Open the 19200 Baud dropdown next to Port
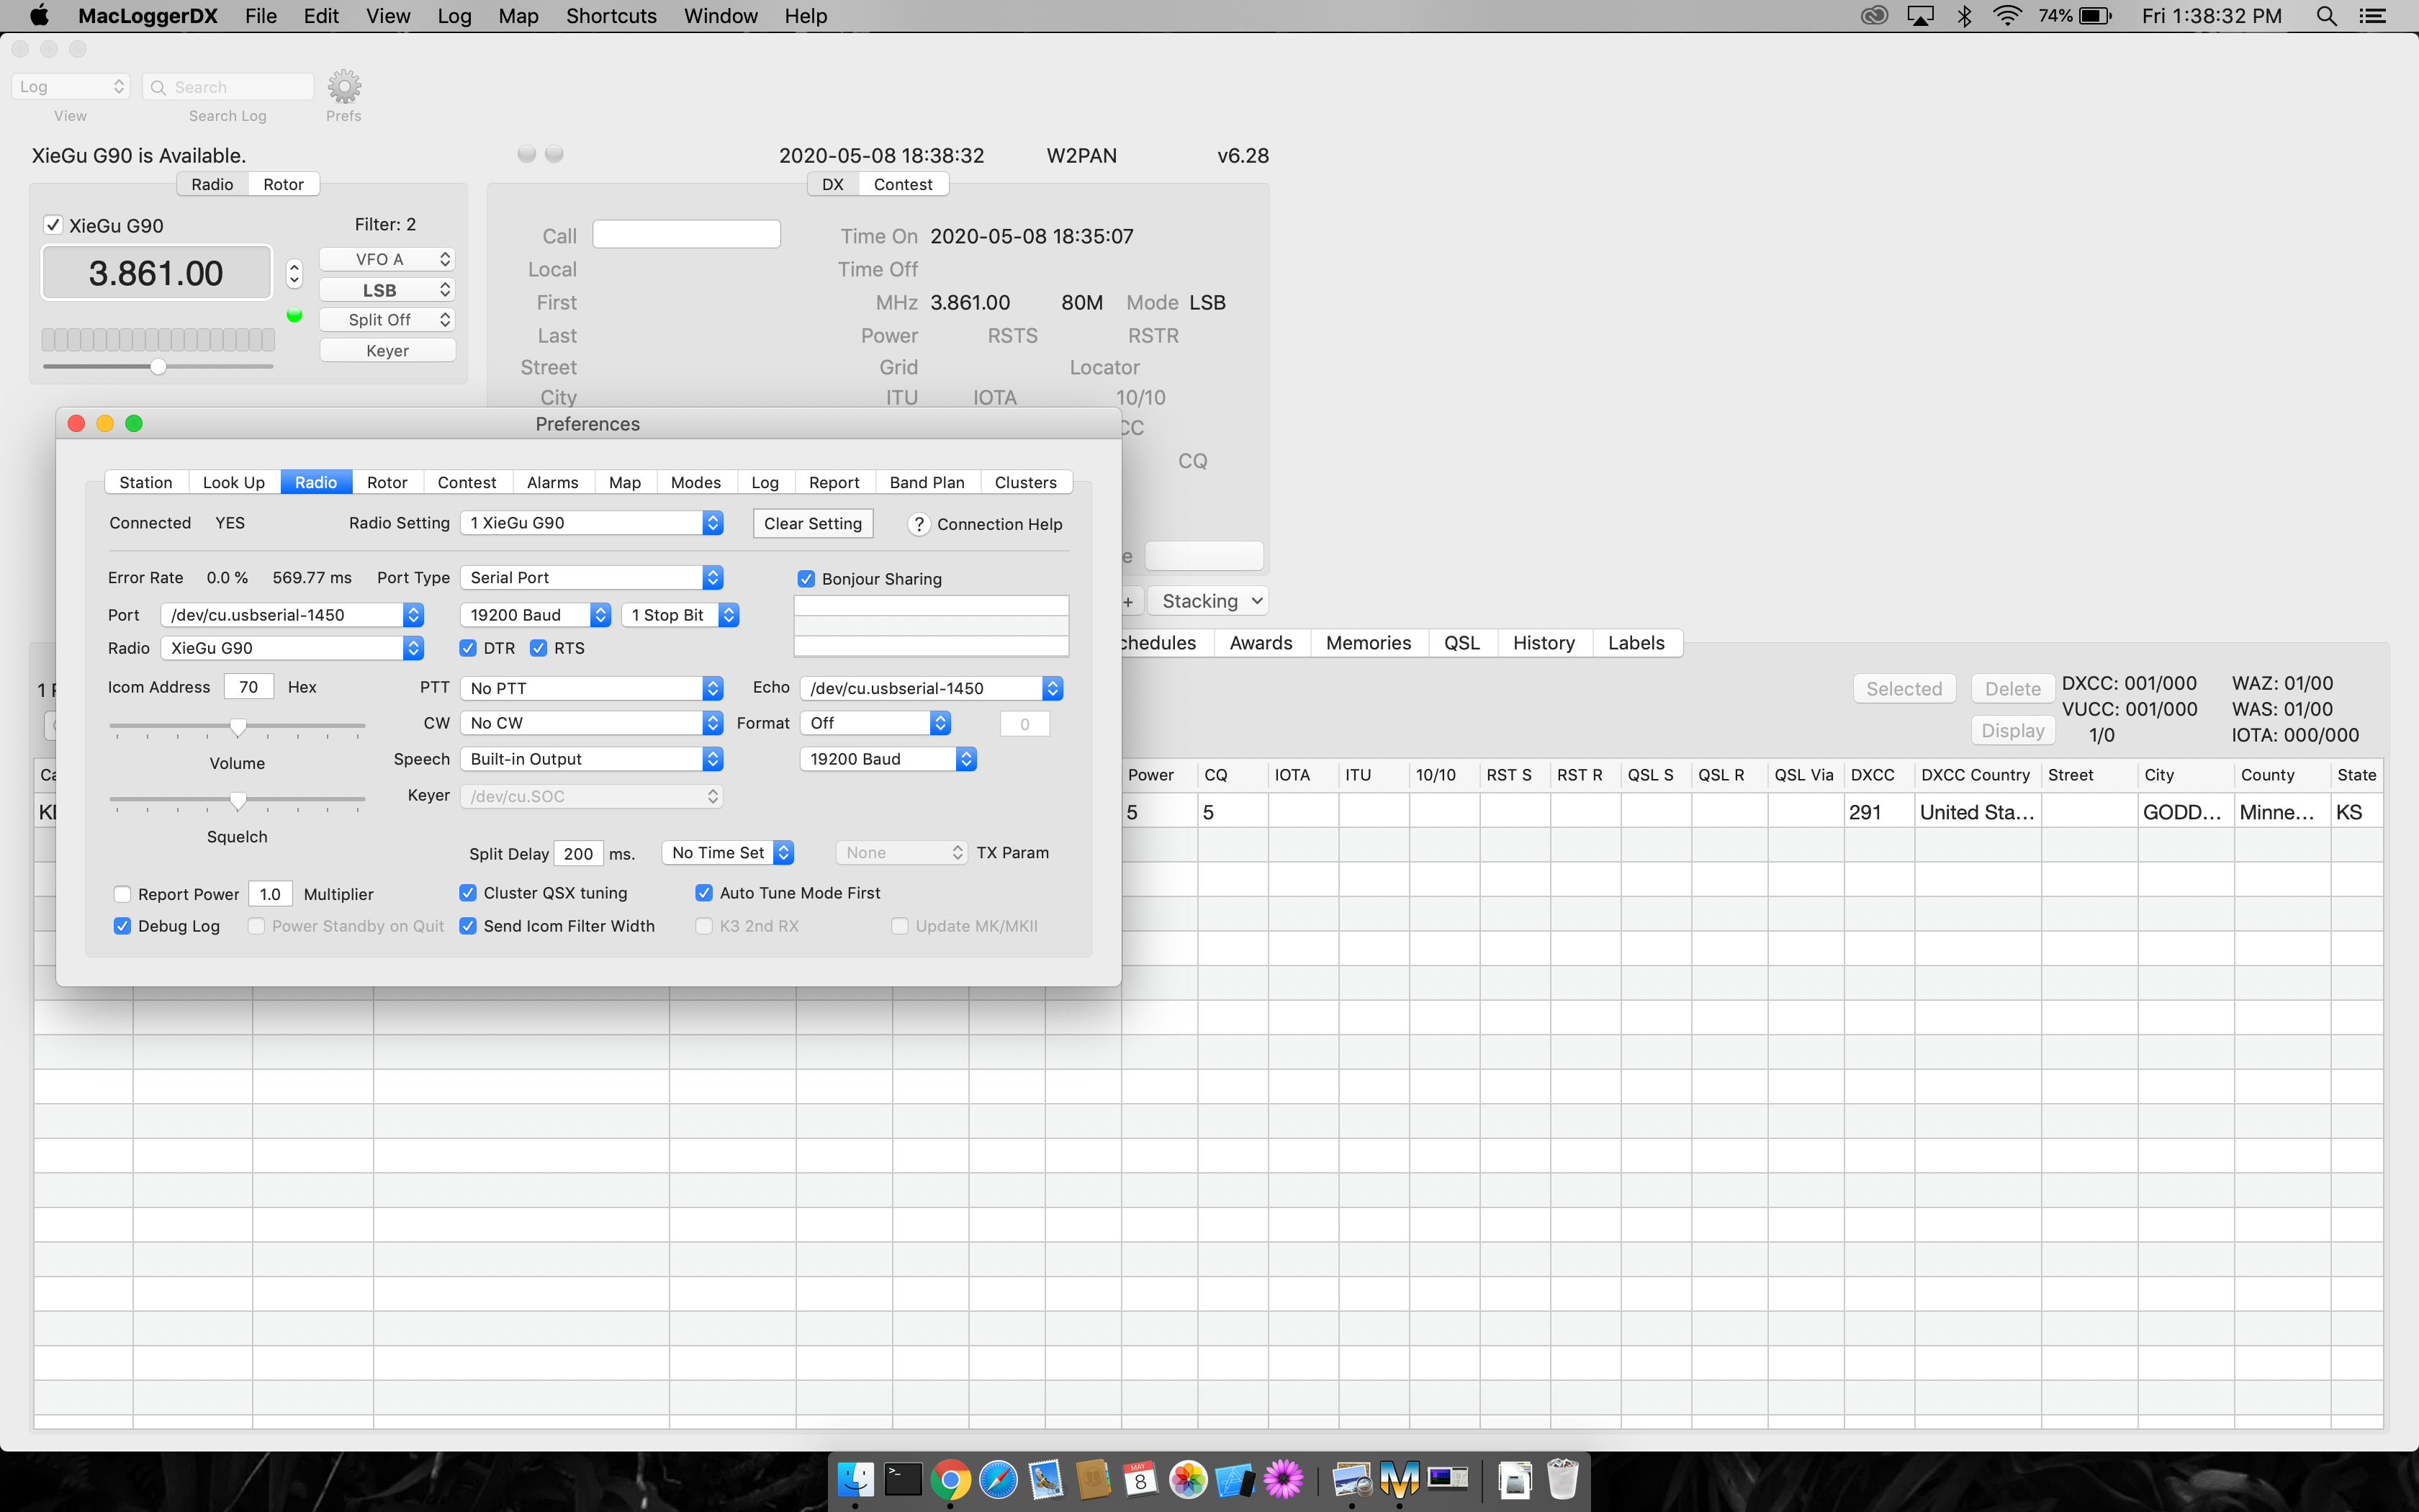This screenshot has width=2419, height=1512. pyautogui.click(x=536, y=615)
